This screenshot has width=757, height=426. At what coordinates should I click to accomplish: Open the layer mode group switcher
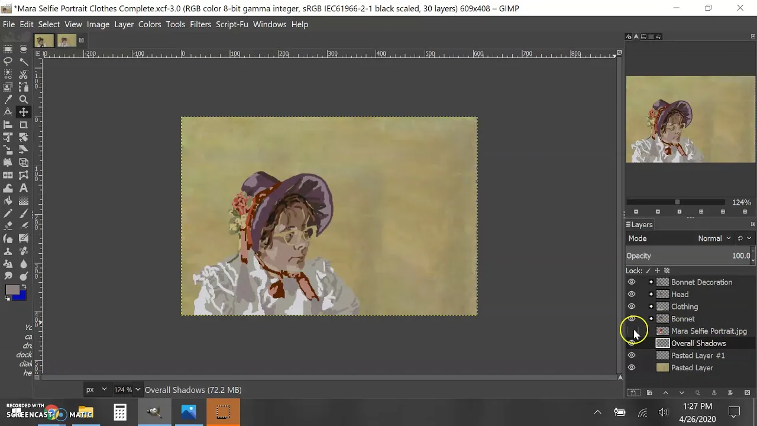point(744,238)
